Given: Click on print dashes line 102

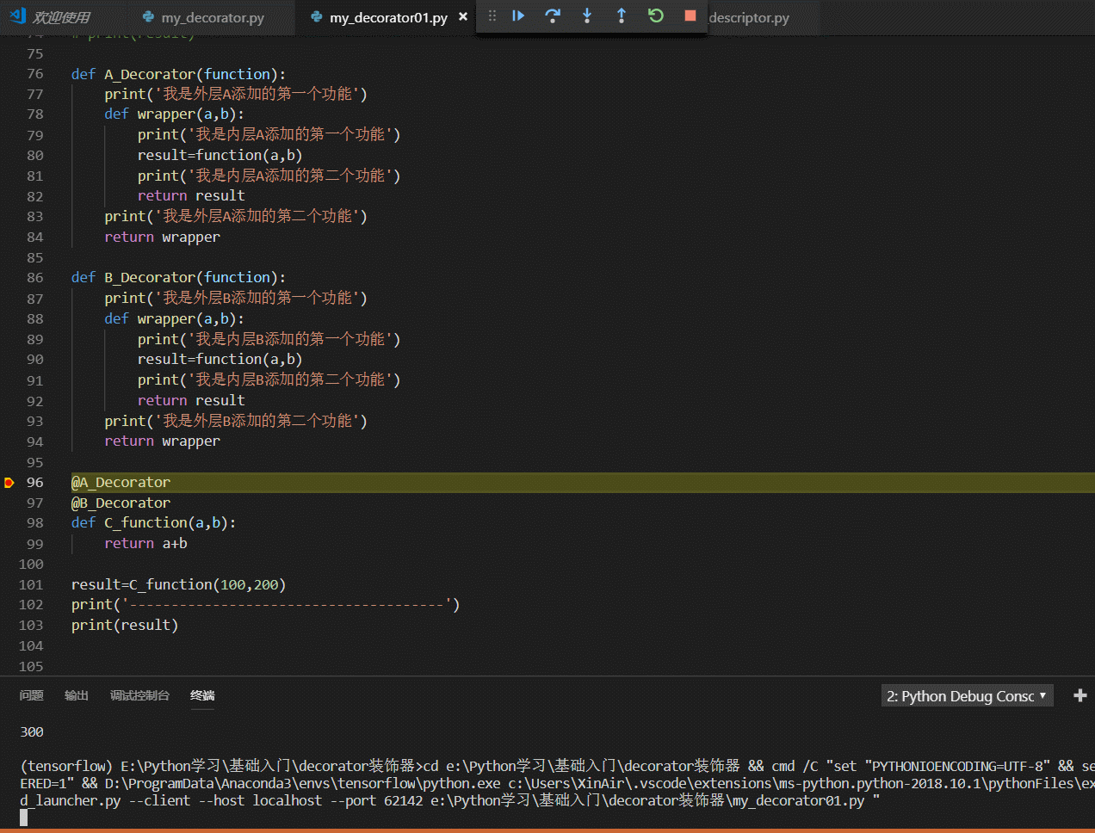Looking at the screenshot, I should click(x=265, y=605).
